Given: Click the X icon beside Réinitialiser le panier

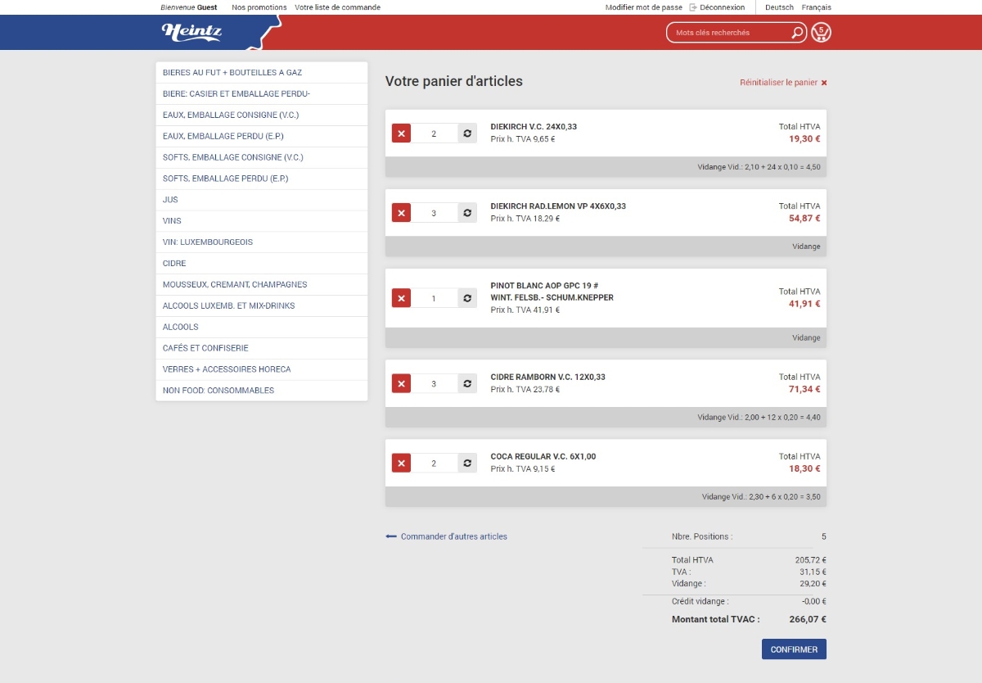Looking at the screenshot, I should coord(824,83).
